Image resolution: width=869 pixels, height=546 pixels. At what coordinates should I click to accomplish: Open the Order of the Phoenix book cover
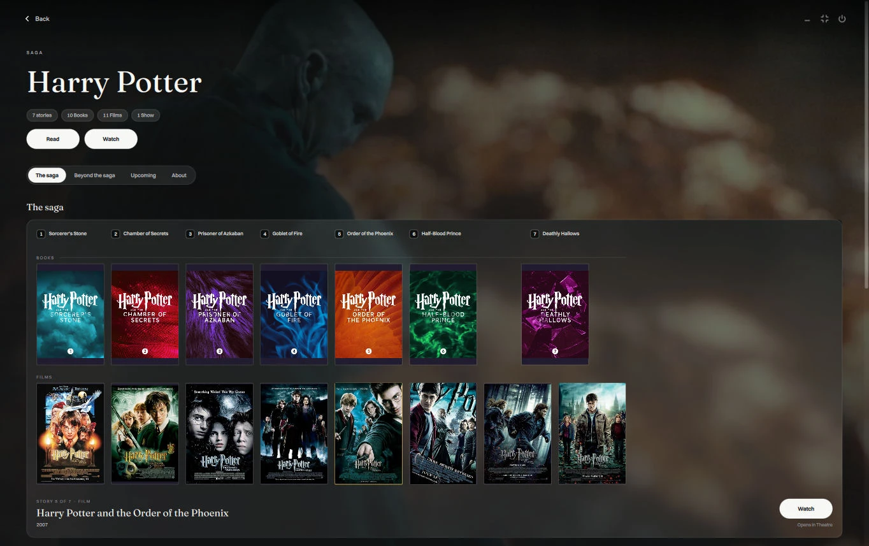[x=368, y=314]
